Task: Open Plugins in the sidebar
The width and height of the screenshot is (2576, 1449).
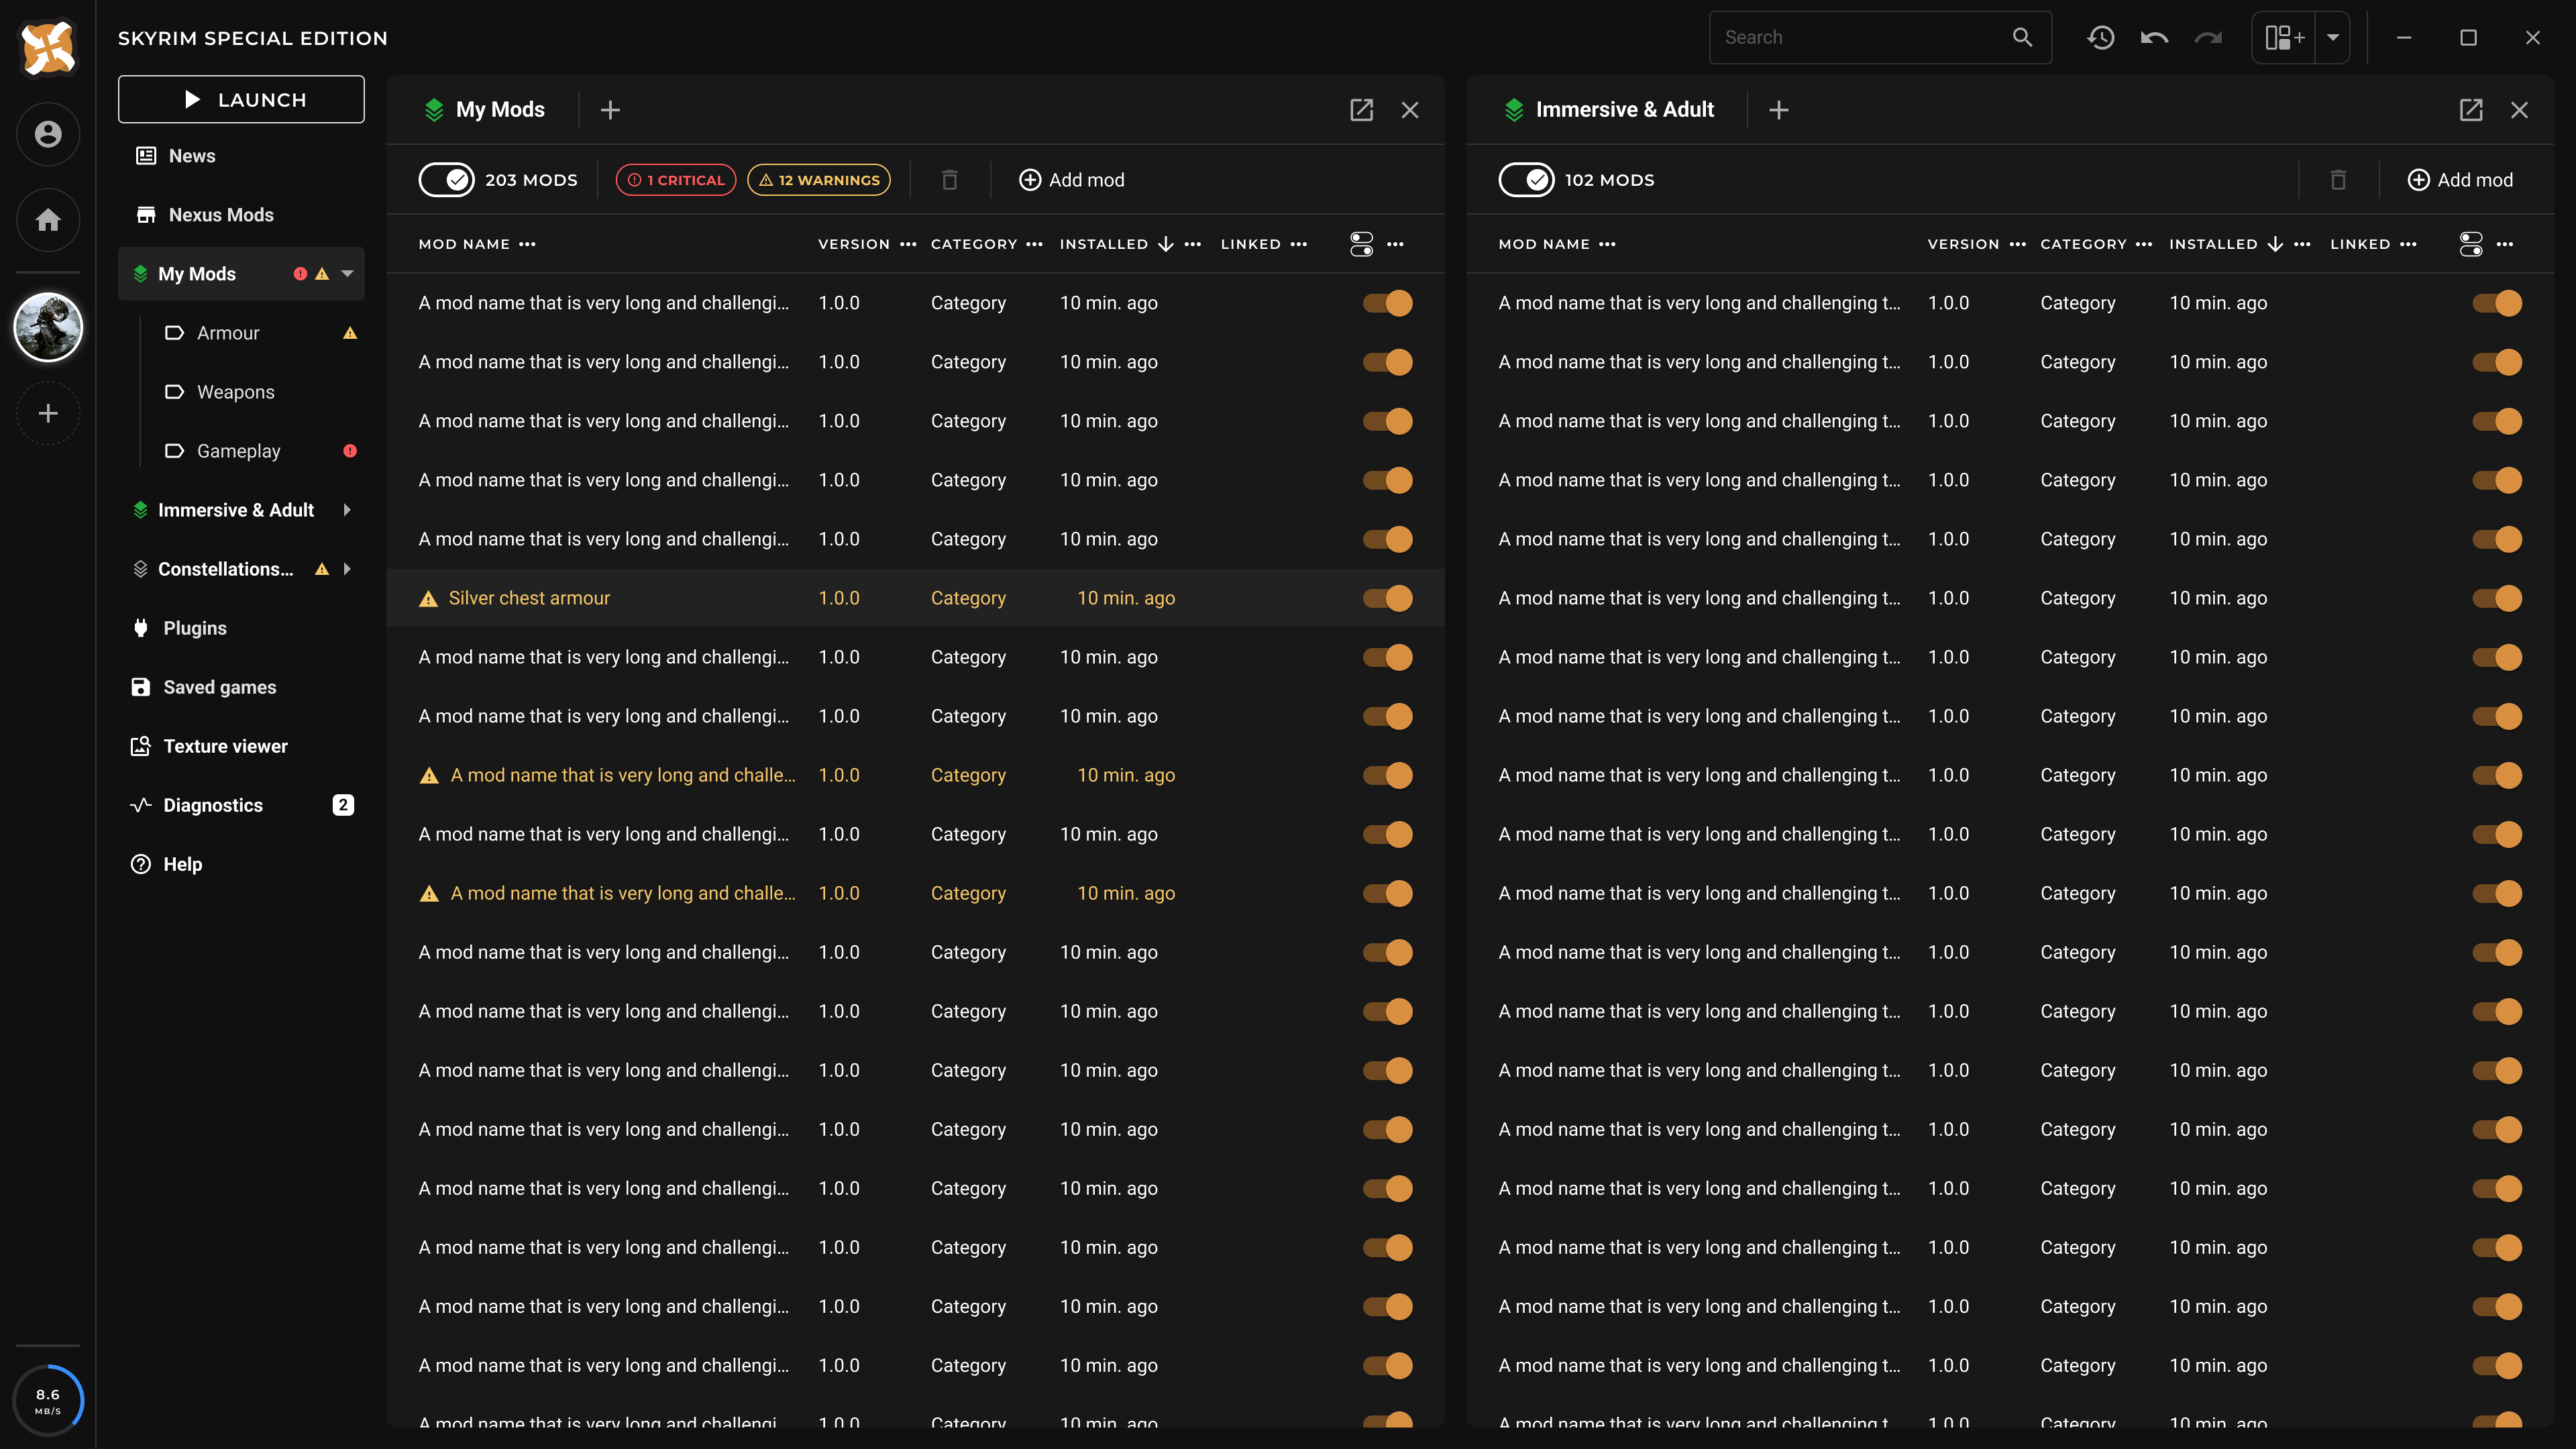Action: [x=195, y=628]
